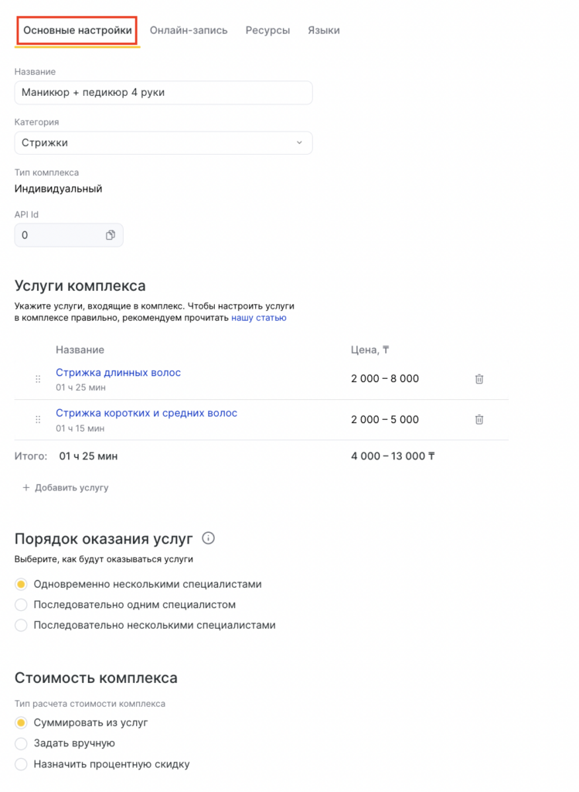Select Суммировать из услуг pricing option
This screenshot has height=792, width=579.
(x=22, y=722)
